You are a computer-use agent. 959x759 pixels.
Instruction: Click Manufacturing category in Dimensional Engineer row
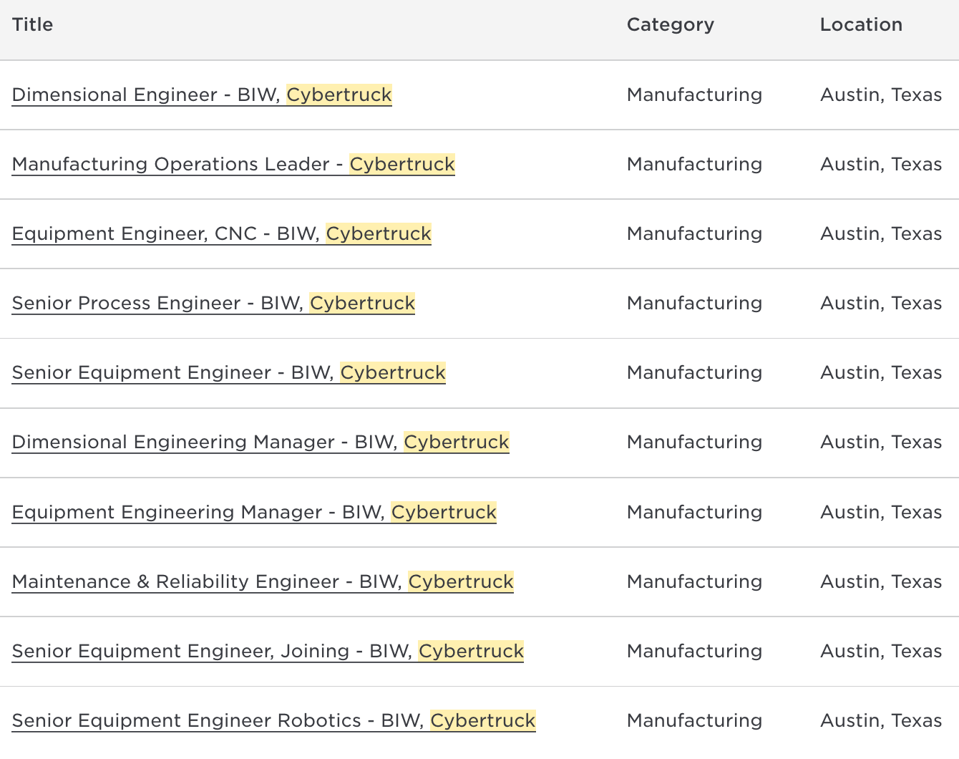click(x=694, y=95)
